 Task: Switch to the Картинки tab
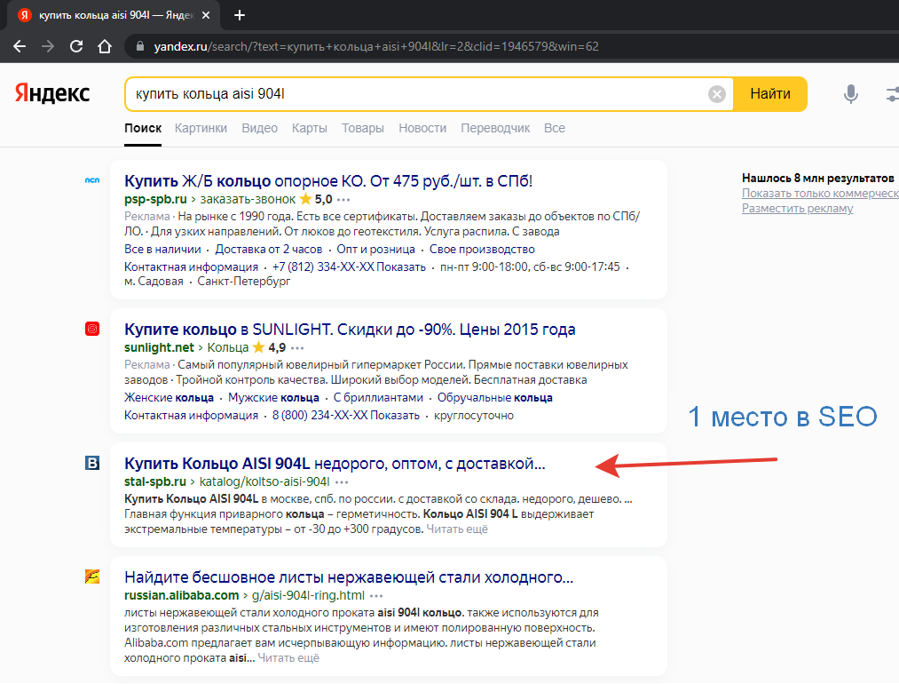tap(201, 128)
